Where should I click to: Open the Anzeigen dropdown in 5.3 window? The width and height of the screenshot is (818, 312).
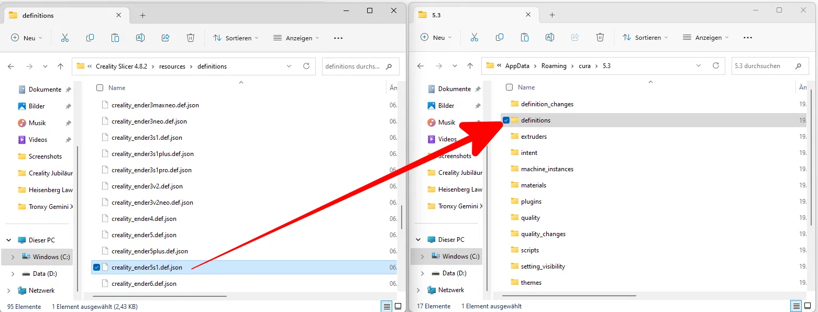(x=706, y=37)
